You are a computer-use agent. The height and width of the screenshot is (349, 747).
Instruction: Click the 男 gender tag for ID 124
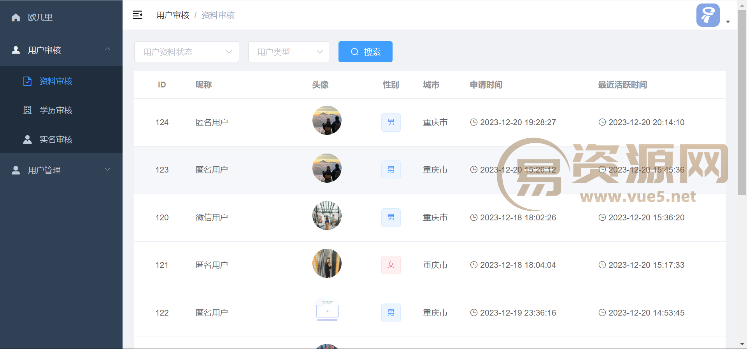click(391, 122)
